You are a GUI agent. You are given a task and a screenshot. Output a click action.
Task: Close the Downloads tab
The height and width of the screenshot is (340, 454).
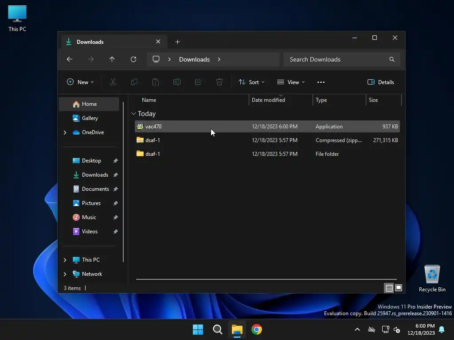158,42
